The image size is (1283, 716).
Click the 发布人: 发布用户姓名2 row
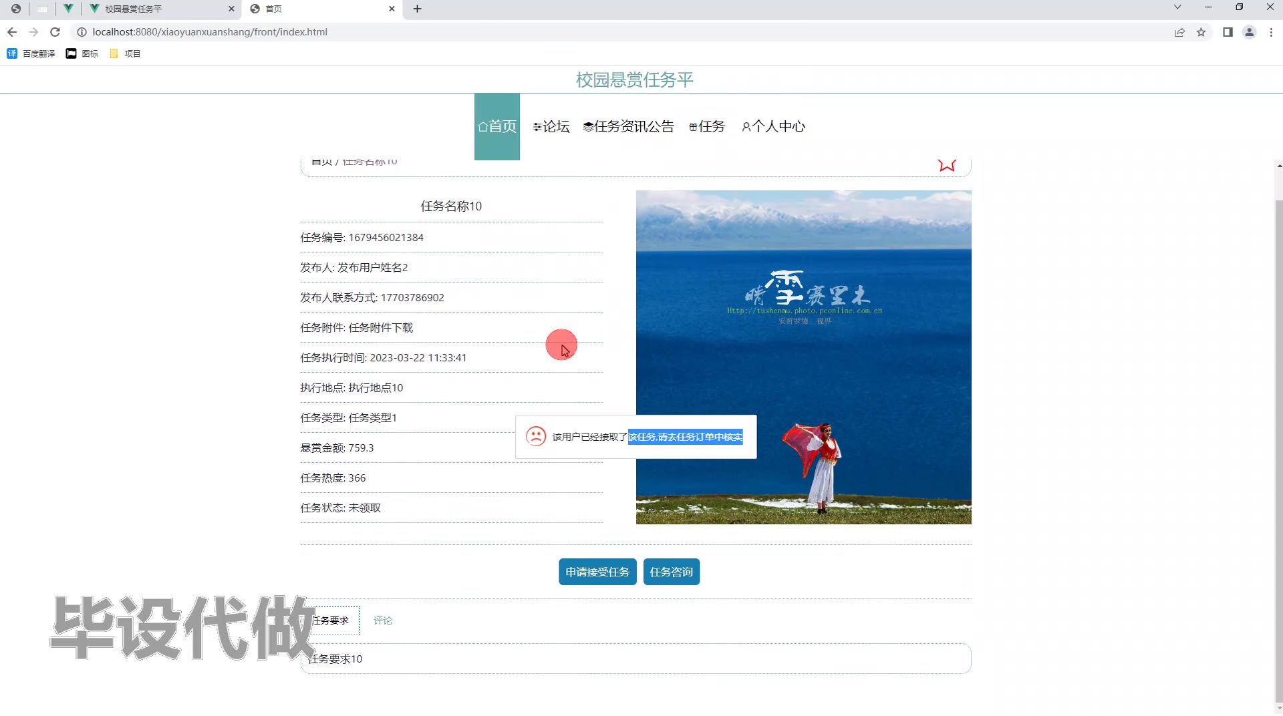451,267
